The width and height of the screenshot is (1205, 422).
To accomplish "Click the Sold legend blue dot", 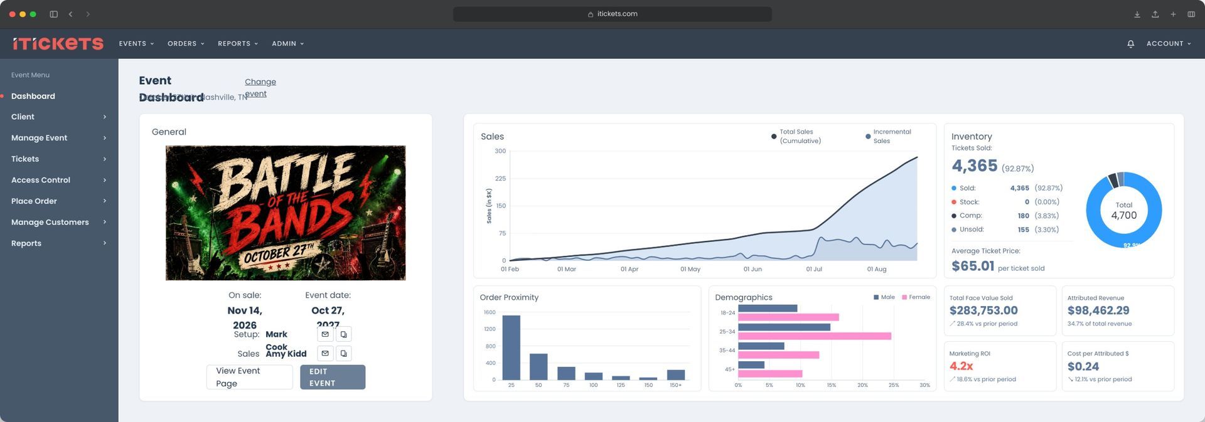I will click(954, 188).
